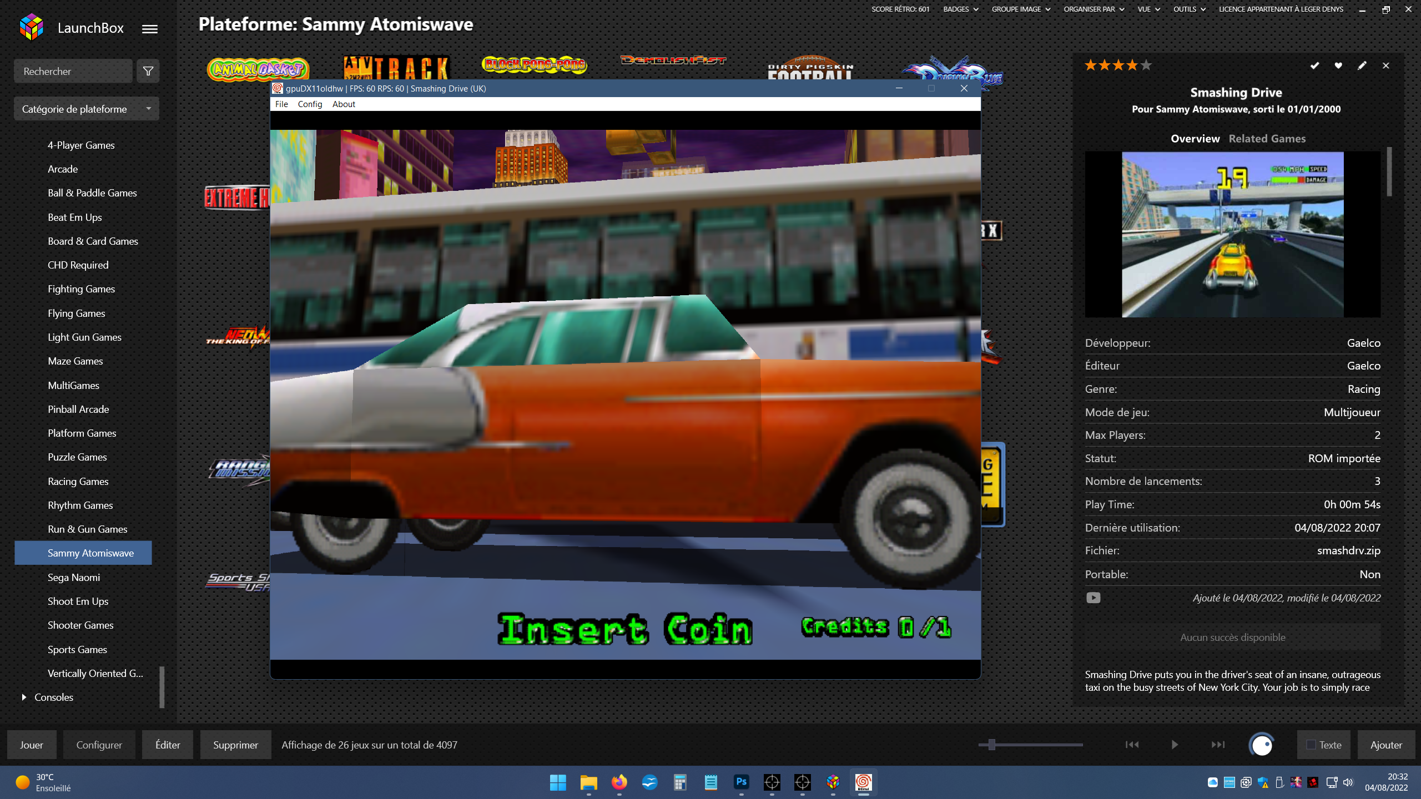This screenshot has height=799, width=1421.
Task: Open the Organiser Par dropdown
Action: 1094,9
